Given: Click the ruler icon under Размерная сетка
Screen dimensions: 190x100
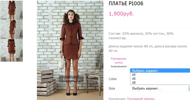Looking at the screenshot, I should [x=119, y=66].
